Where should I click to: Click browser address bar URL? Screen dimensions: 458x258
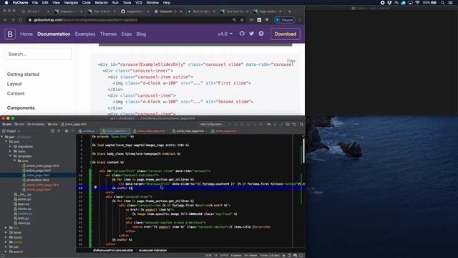point(85,20)
